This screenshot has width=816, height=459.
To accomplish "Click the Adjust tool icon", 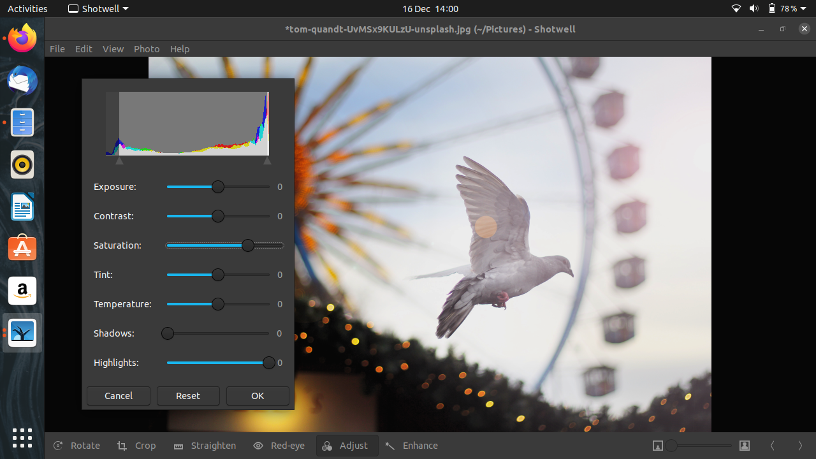I will (x=327, y=446).
